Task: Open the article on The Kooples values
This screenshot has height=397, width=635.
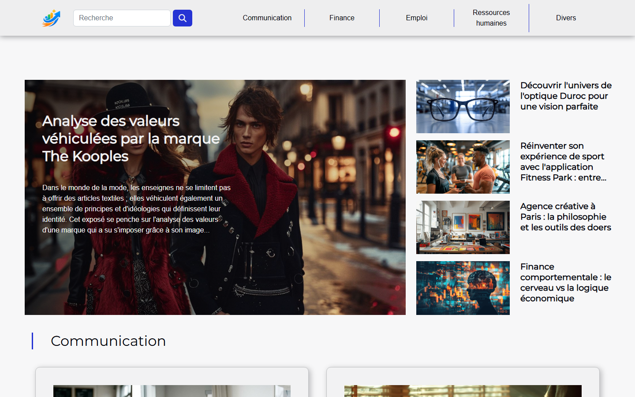Action: click(x=131, y=139)
